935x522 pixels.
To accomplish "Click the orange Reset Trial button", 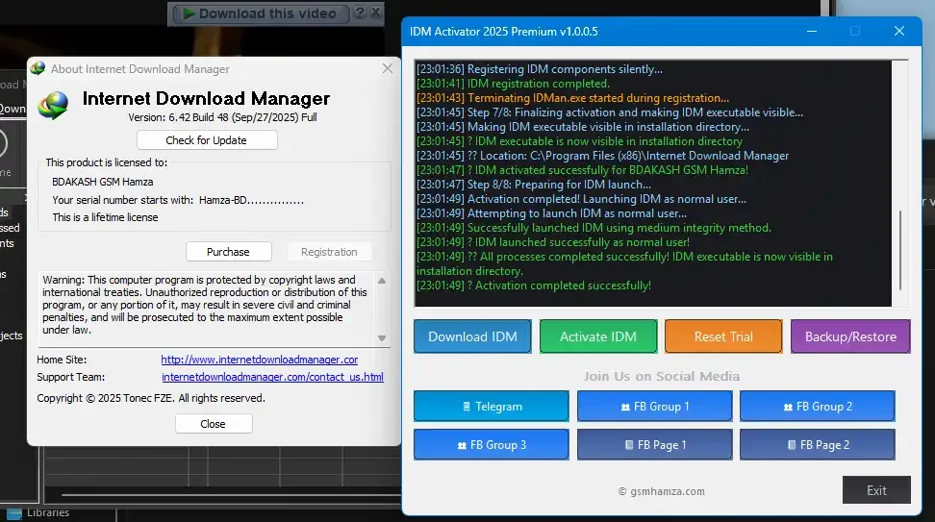I will [x=723, y=336].
